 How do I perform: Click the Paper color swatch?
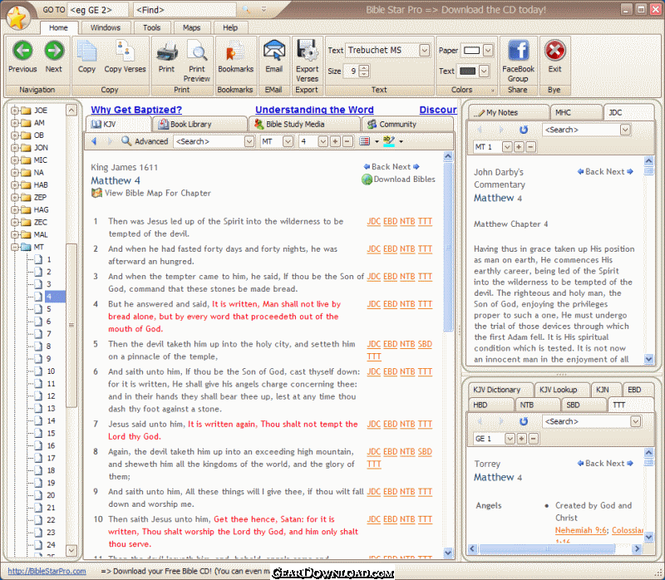pyautogui.click(x=471, y=51)
